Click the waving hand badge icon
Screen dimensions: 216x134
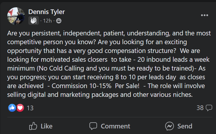tap(34, 21)
